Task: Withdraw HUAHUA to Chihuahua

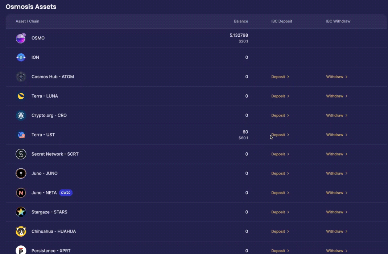Action: [337, 231]
